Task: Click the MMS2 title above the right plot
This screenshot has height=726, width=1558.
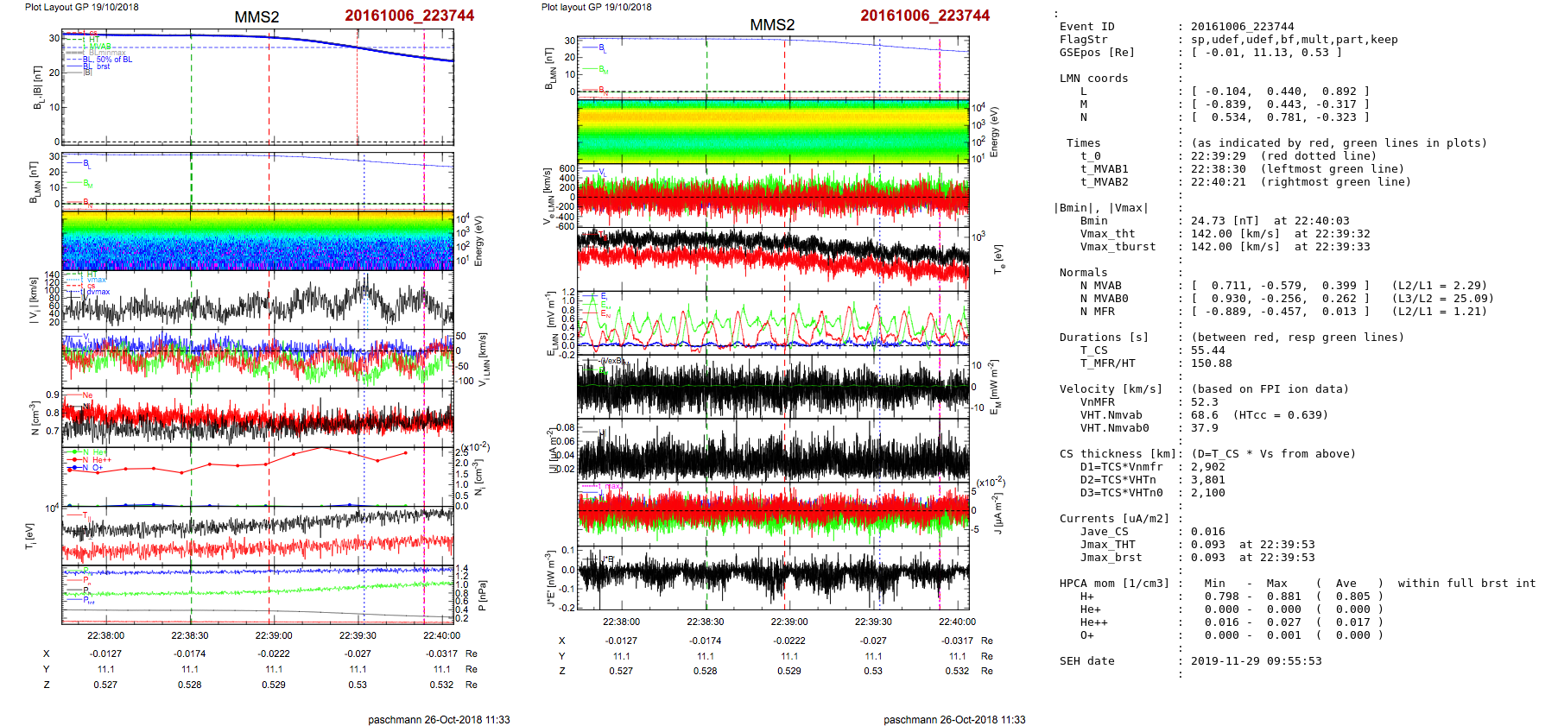Action: 771,24
